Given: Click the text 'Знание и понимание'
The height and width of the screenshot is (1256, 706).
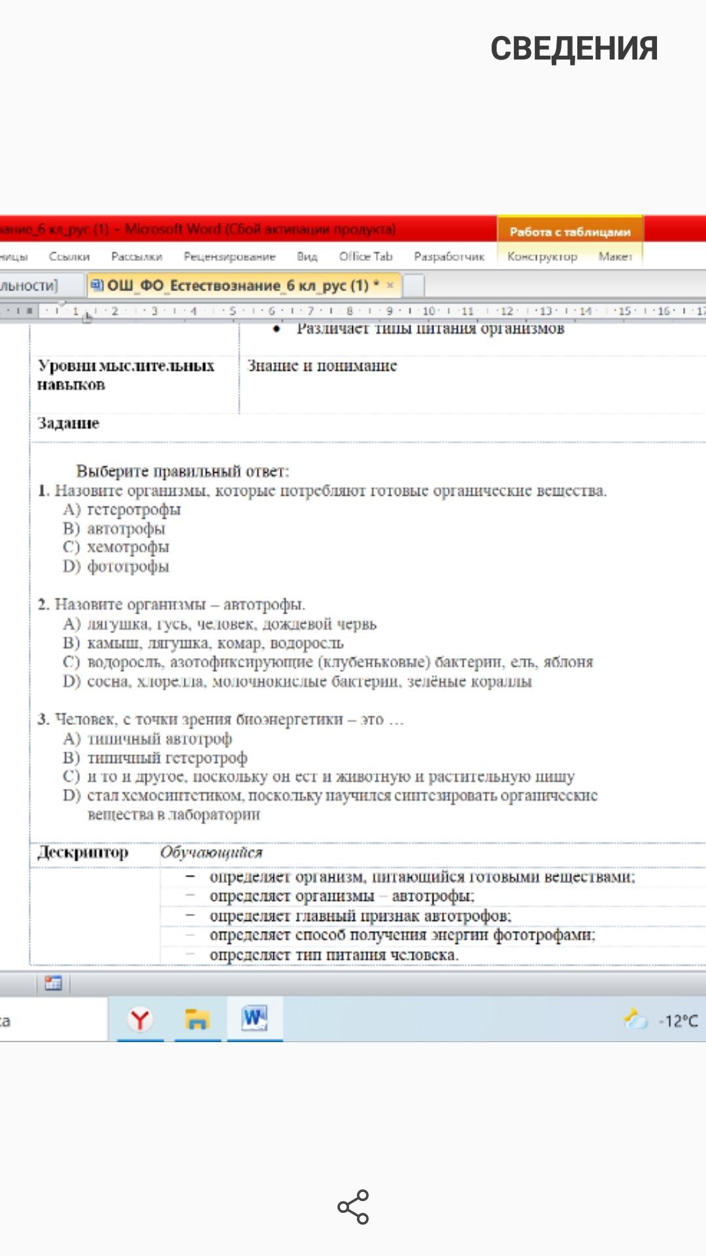Looking at the screenshot, I should [322, 366].
